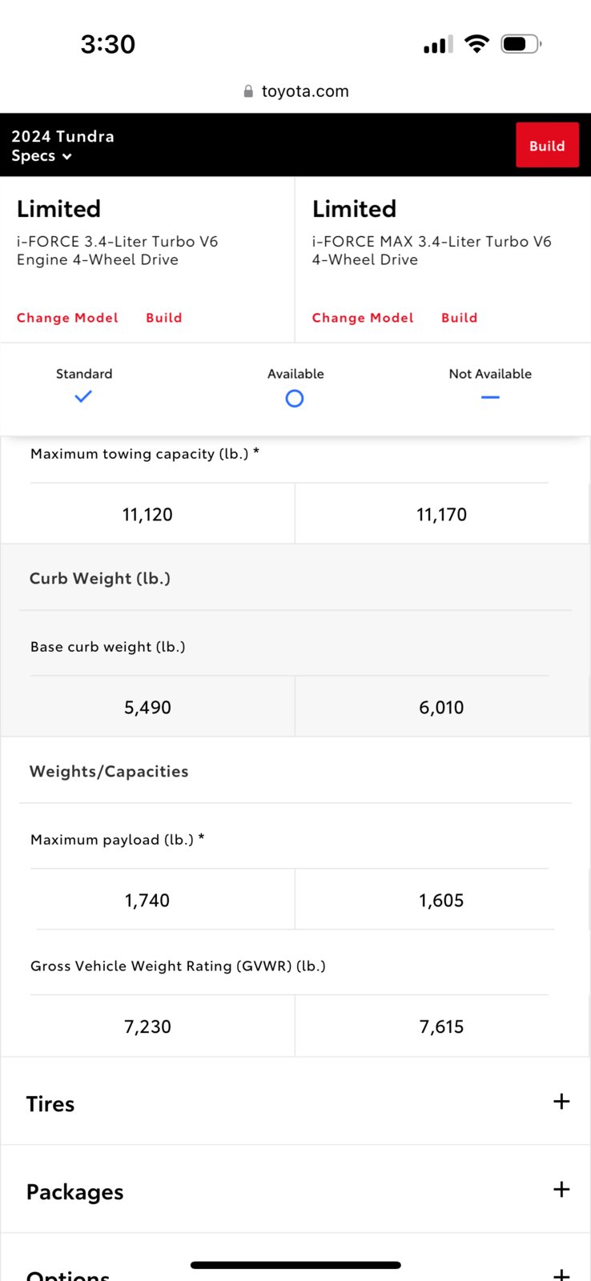Tap the lock icon beside toyota.com
Image resolution: width=591 pixels, height=1281 pixels.
pos(248,91)
